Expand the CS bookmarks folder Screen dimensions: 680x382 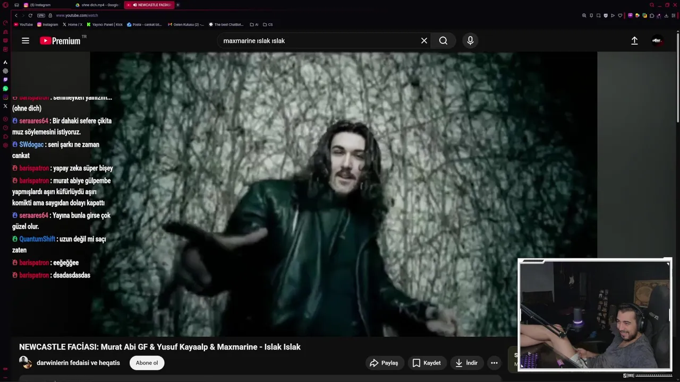point(268,24)
